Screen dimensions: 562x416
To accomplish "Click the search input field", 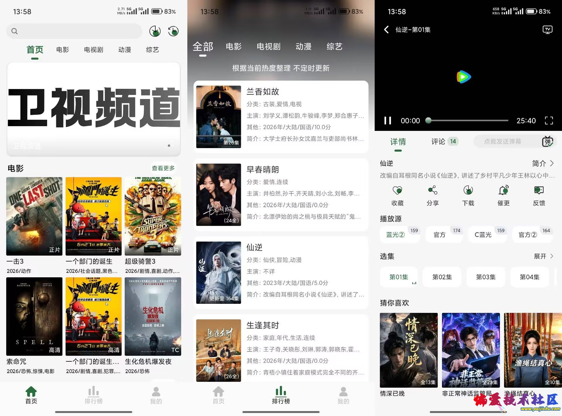I will coord(74,31).
